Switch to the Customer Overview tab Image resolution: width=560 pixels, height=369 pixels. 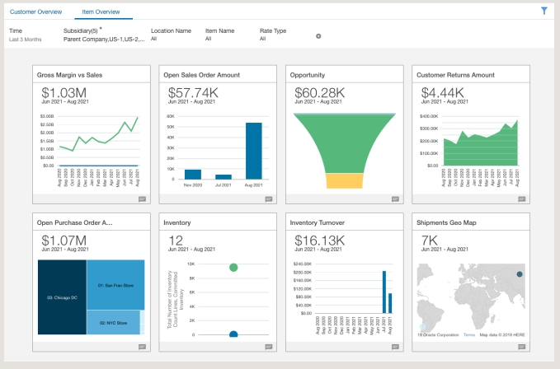coord(35,12)
